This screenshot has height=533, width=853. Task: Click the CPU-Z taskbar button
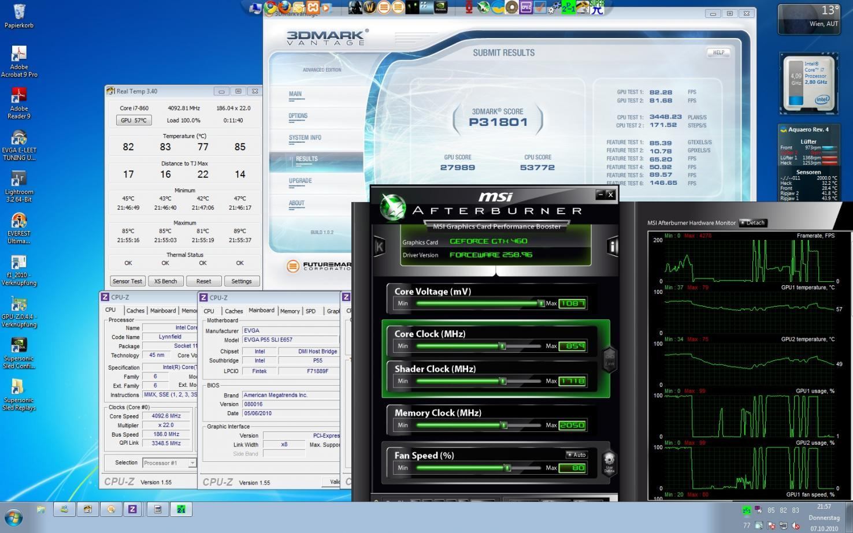132,509
